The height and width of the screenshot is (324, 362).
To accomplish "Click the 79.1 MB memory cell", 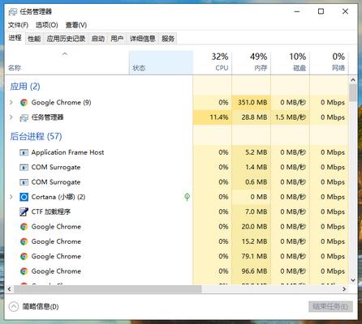I will (252, 256).
